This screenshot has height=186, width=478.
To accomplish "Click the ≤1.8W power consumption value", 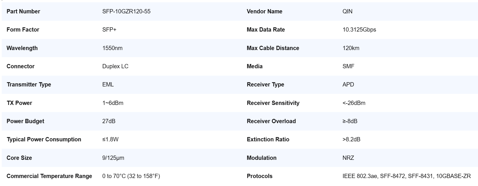I will pos(110,139).
